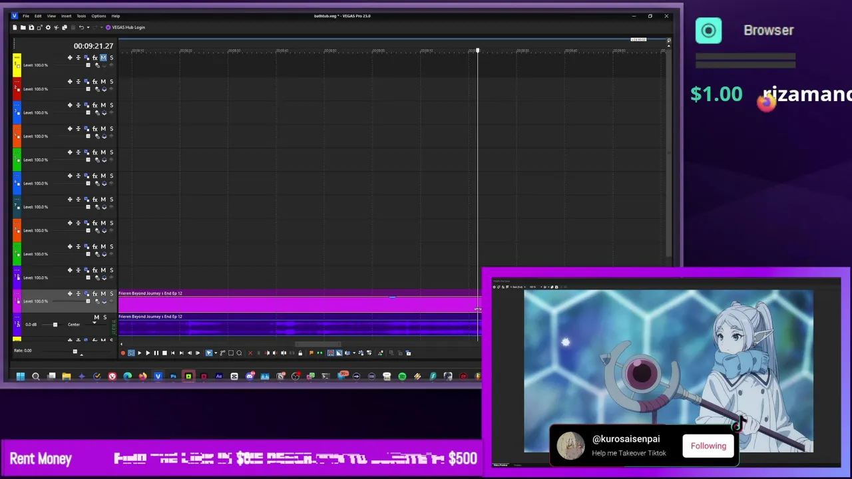Open the Options menu

[99, 16]
